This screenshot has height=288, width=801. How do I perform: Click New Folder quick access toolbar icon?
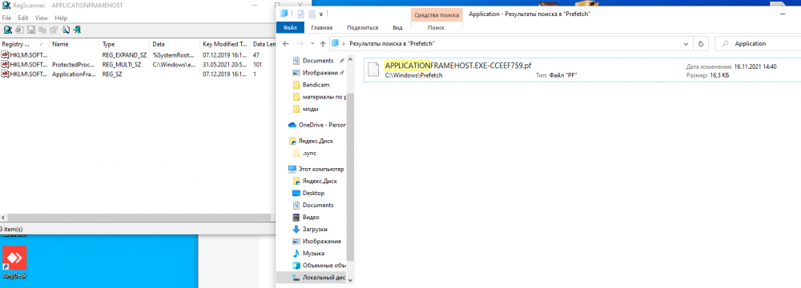(311, 14)
